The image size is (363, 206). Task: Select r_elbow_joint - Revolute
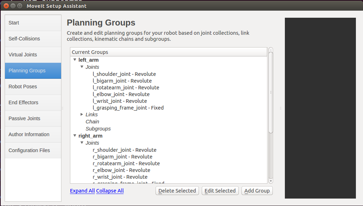pyautogui.click(x=121, y=170)
